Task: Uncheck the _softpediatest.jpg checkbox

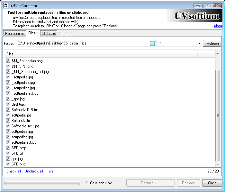Action: [x=8, y=93]
